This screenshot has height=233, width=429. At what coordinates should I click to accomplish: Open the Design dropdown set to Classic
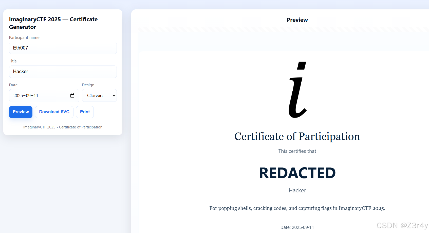point(99,95)
